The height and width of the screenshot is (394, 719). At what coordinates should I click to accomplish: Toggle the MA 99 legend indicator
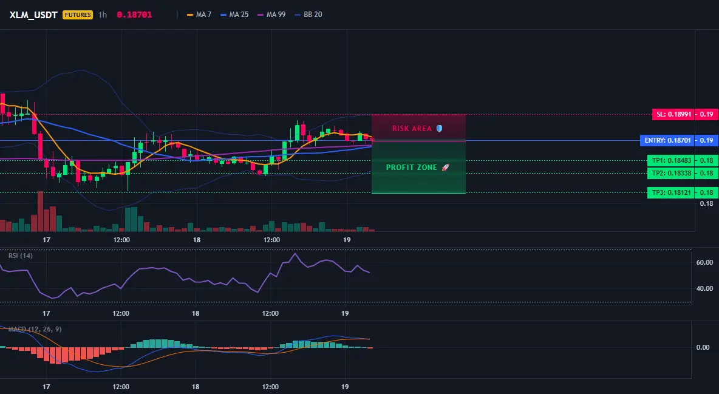coord(271,15)
